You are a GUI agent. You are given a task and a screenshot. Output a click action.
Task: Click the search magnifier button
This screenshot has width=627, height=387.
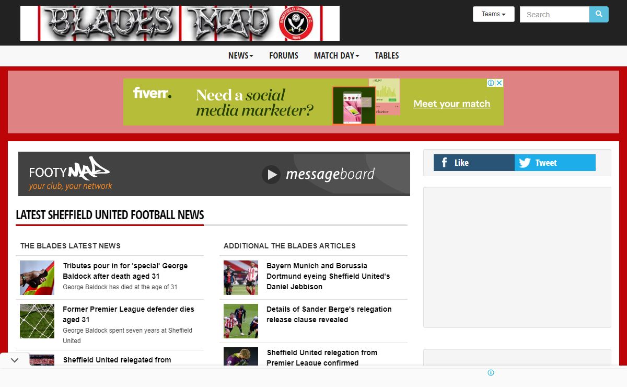[x=599, y=14]
